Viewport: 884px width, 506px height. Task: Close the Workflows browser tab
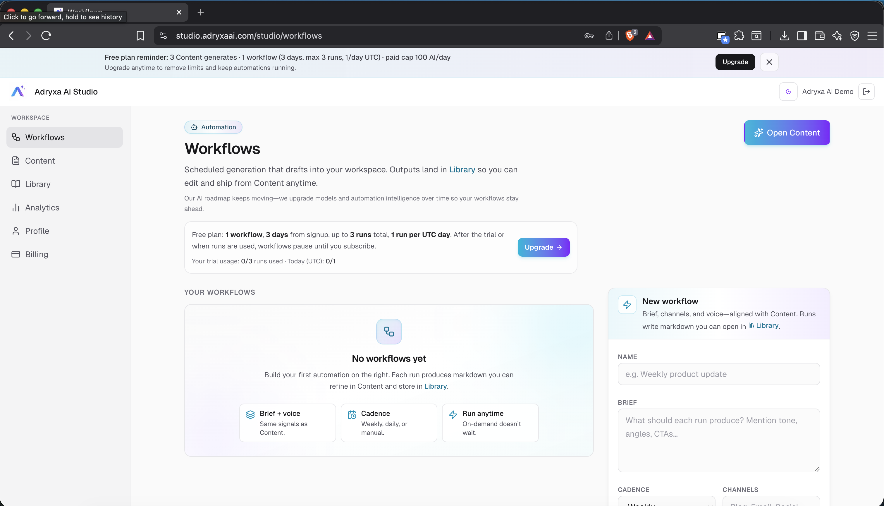(x=179, y=13)
